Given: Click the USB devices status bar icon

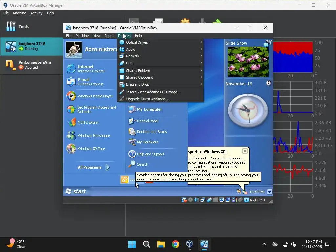Looking at the screenshot, I should coord(209,200).
